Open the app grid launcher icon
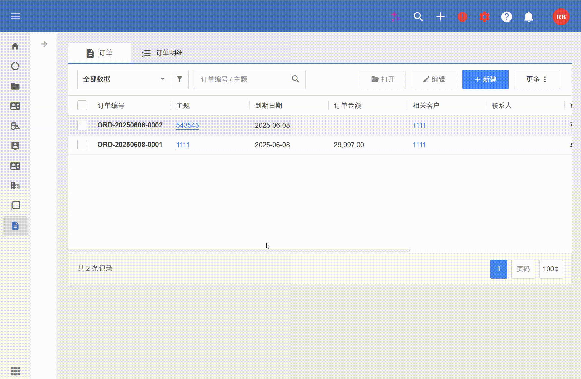581x379 pixels. [x=15, y=371]
